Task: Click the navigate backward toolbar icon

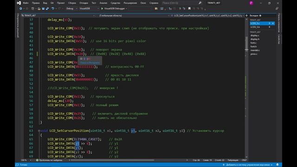Action: tap(20, 8)
